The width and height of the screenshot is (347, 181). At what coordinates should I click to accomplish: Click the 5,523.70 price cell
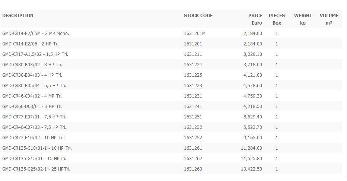pyautogui.click(x=252, y=127)
